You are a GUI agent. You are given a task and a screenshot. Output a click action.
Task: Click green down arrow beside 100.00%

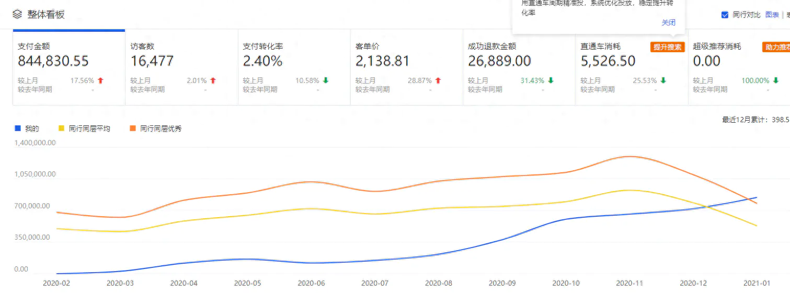coord(775,81)
